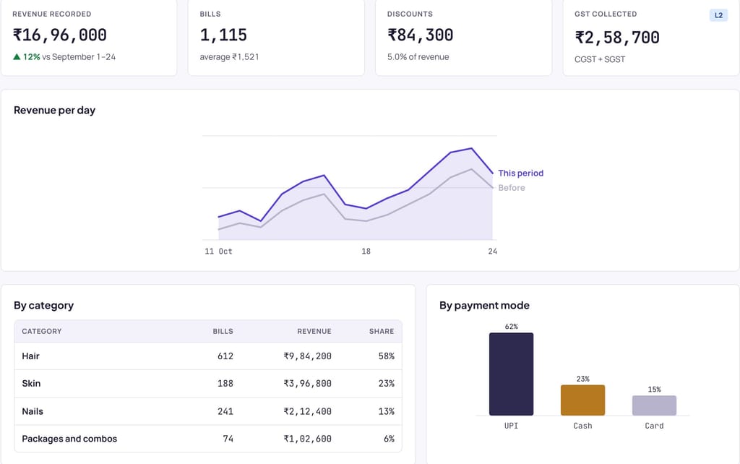
Task: Click the Nails revenue ₹2,12,400 cell
Action: coord(307,411)
